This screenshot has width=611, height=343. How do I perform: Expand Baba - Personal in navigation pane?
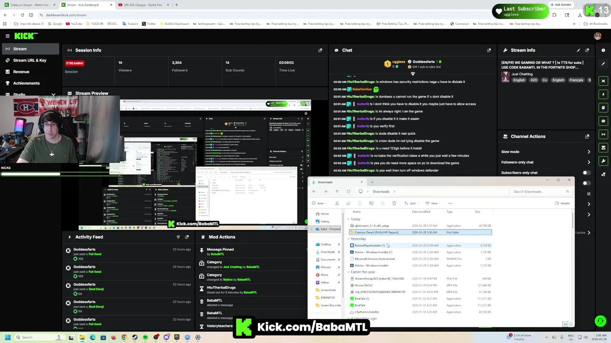[312, 229]
